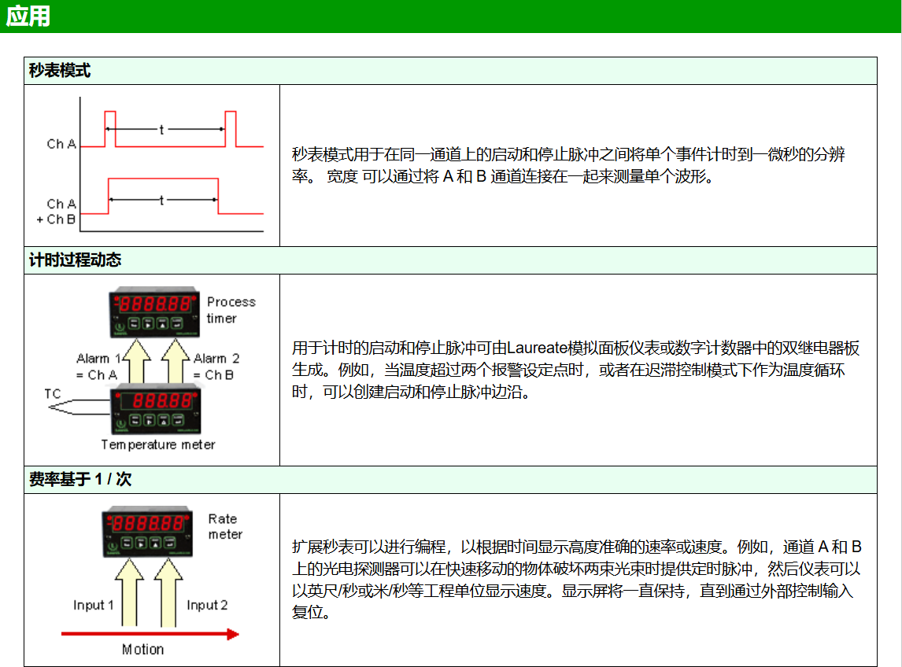Click the red Motion arrow
This screenshot has width=902, height=667.
pyautogui.click(x=150, y=634)
